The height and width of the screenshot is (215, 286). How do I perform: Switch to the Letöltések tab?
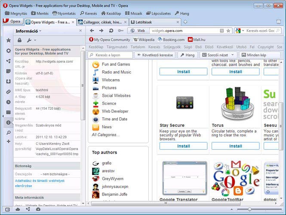(155, 22)
